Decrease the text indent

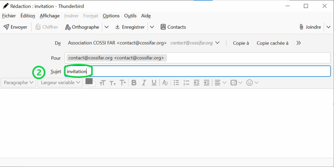[x=196, y=83]
